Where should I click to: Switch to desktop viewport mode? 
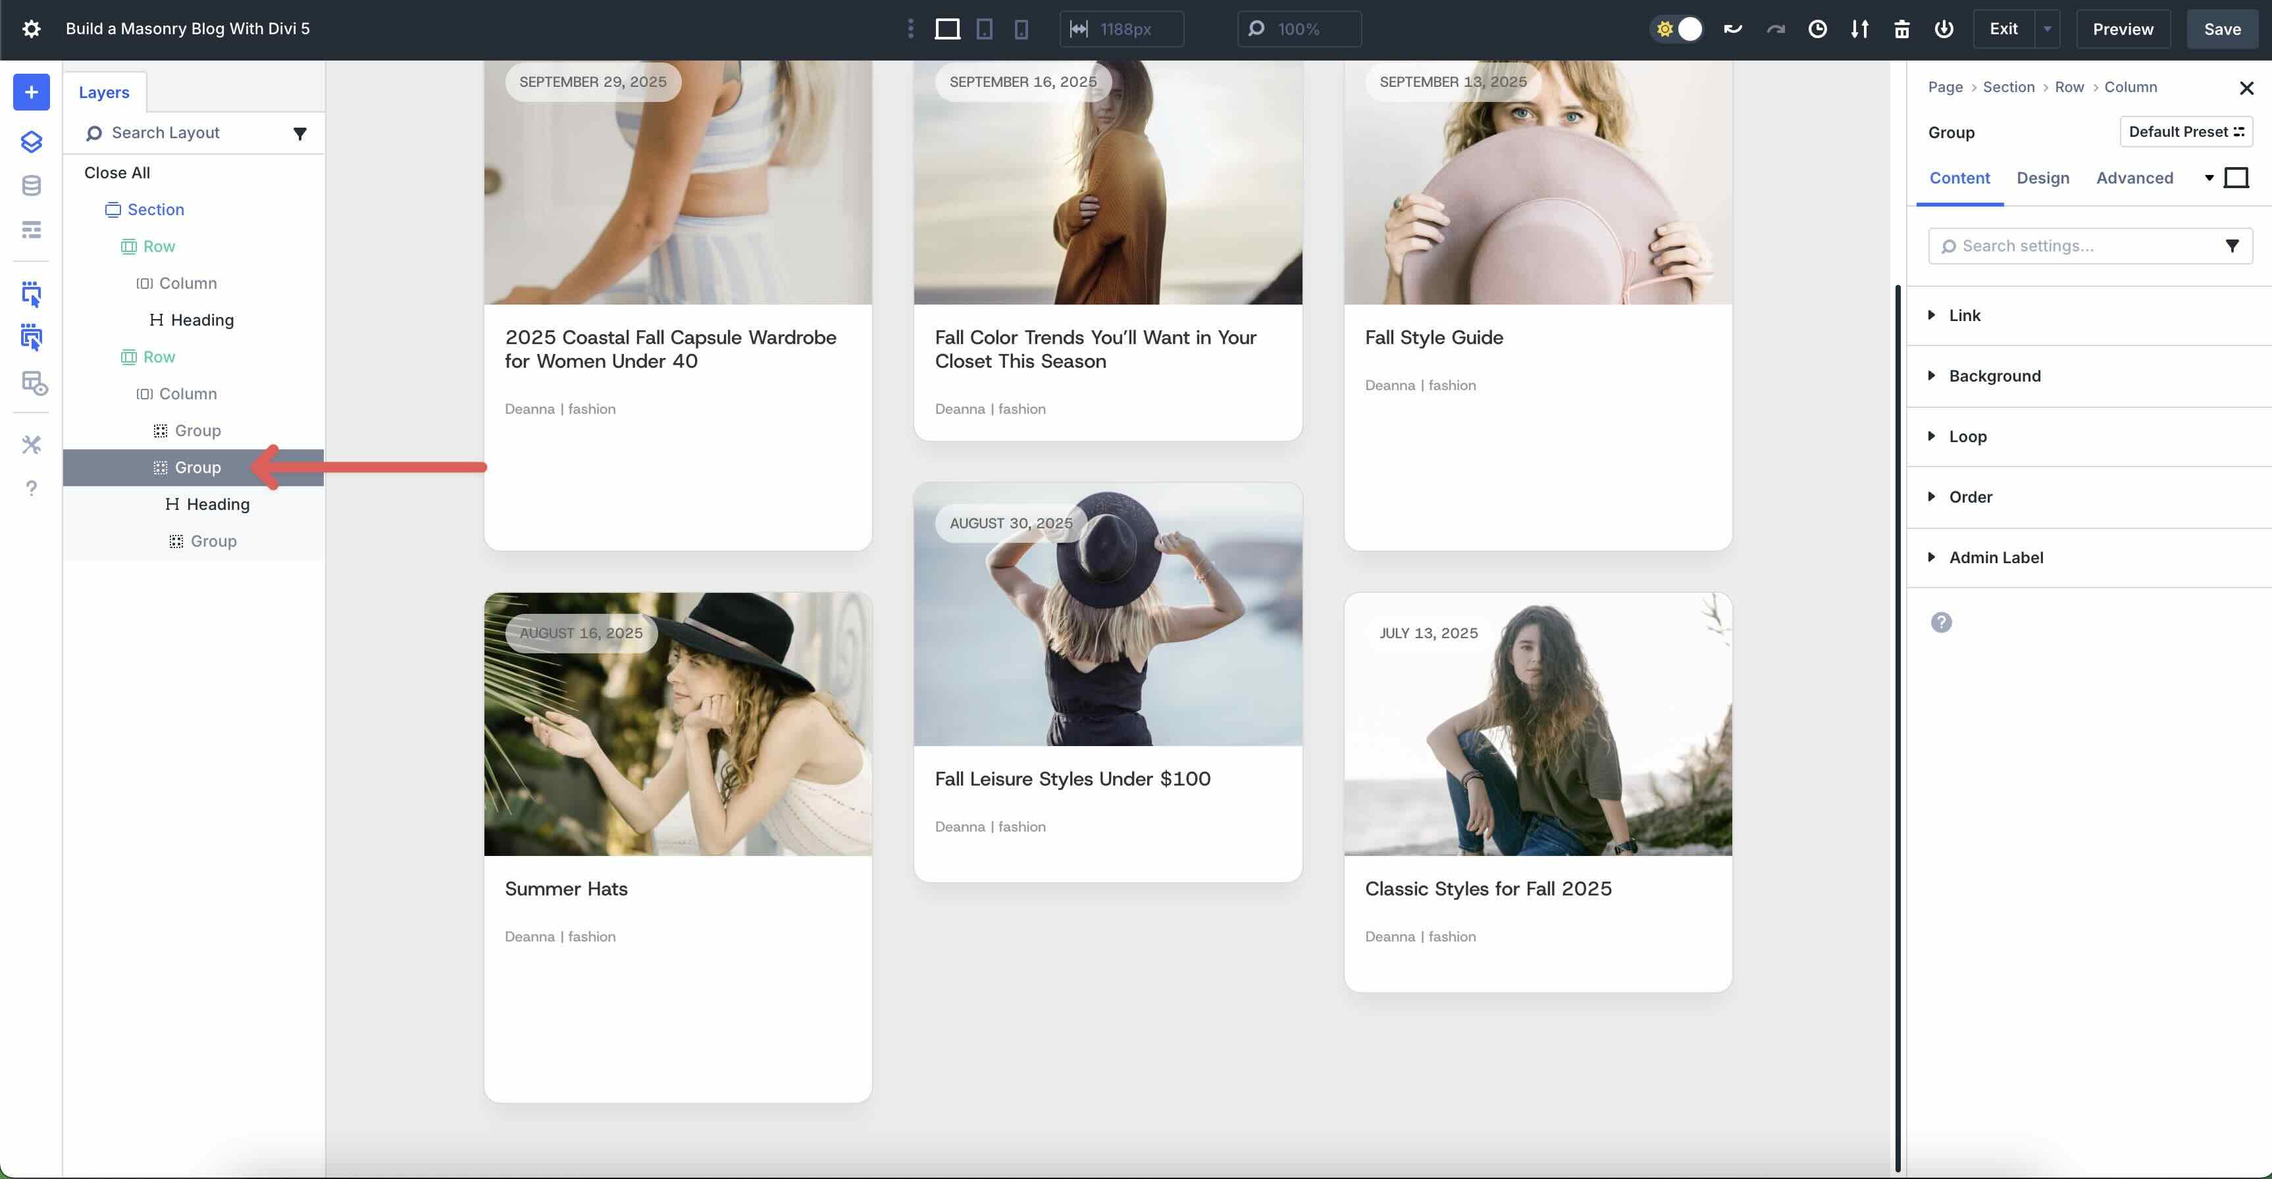click(x=947, y=28)
